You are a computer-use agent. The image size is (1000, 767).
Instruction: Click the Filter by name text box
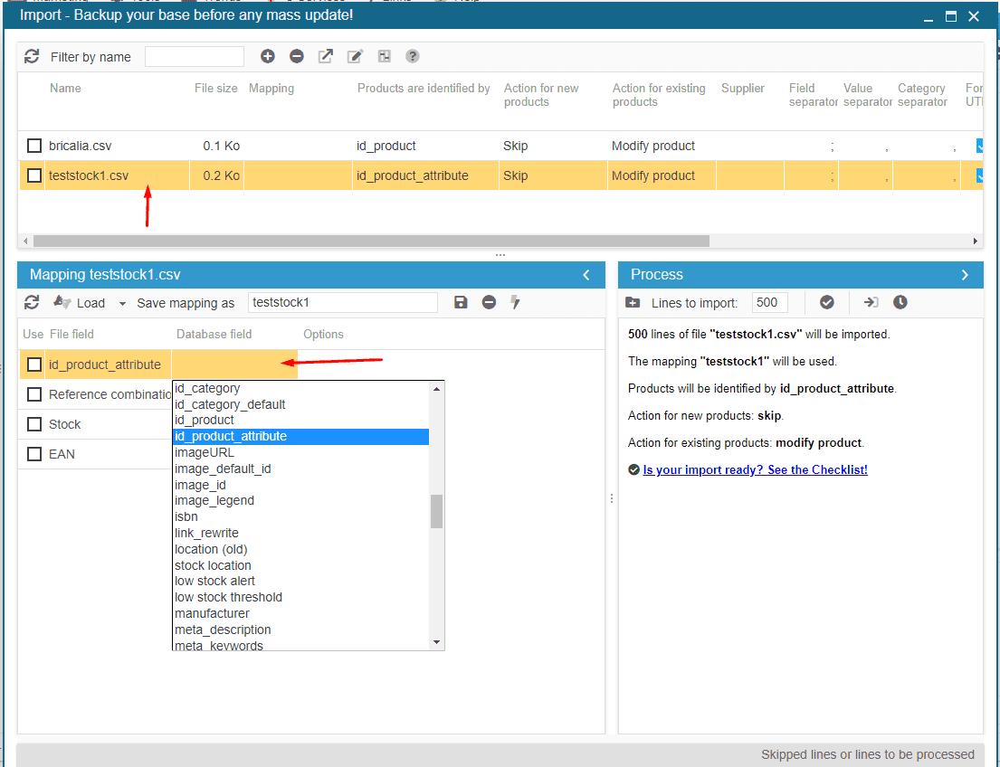coord(195,57)
